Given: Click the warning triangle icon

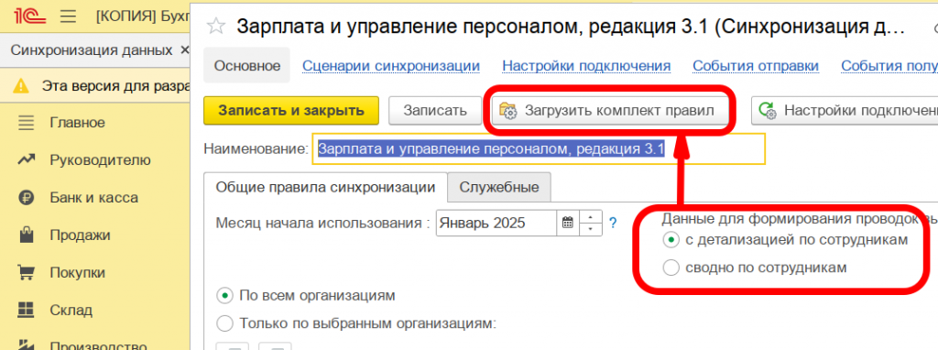Looking at the screenshot, I should [22, 86].
